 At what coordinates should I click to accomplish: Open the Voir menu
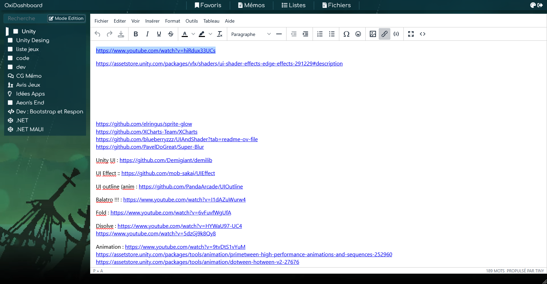tap(136, 21)
